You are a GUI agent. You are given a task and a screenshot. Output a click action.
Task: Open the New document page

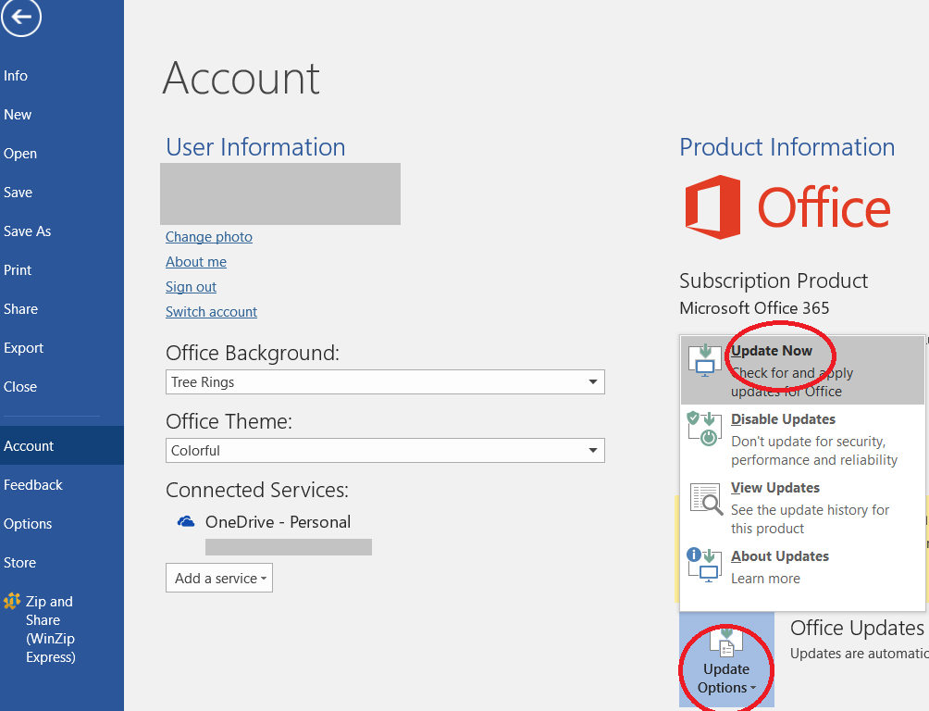click(x=18, y=115)
